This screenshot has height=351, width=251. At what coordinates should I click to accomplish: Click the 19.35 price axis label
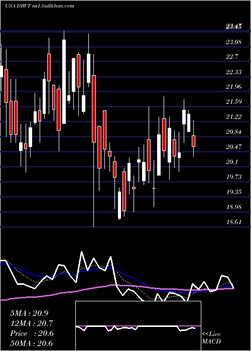[x=234, y=192]
